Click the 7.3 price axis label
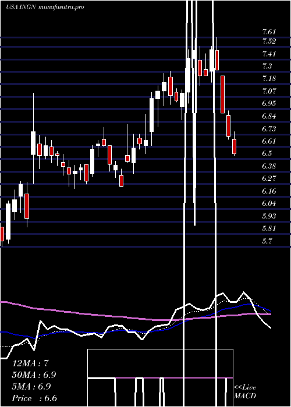 (267, 66)
